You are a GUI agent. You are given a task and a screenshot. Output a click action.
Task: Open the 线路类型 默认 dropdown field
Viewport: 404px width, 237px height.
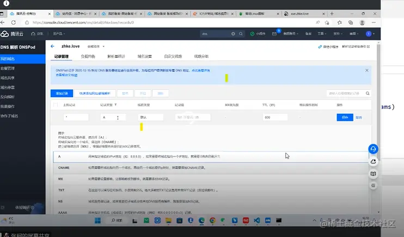[x=150, y=117]
